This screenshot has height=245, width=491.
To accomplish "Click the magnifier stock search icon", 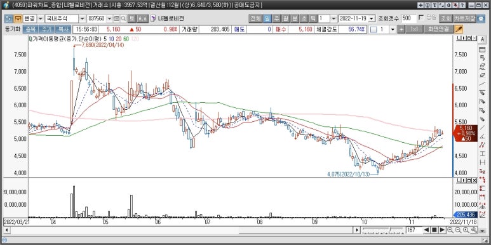I will [x=123, y=18].
